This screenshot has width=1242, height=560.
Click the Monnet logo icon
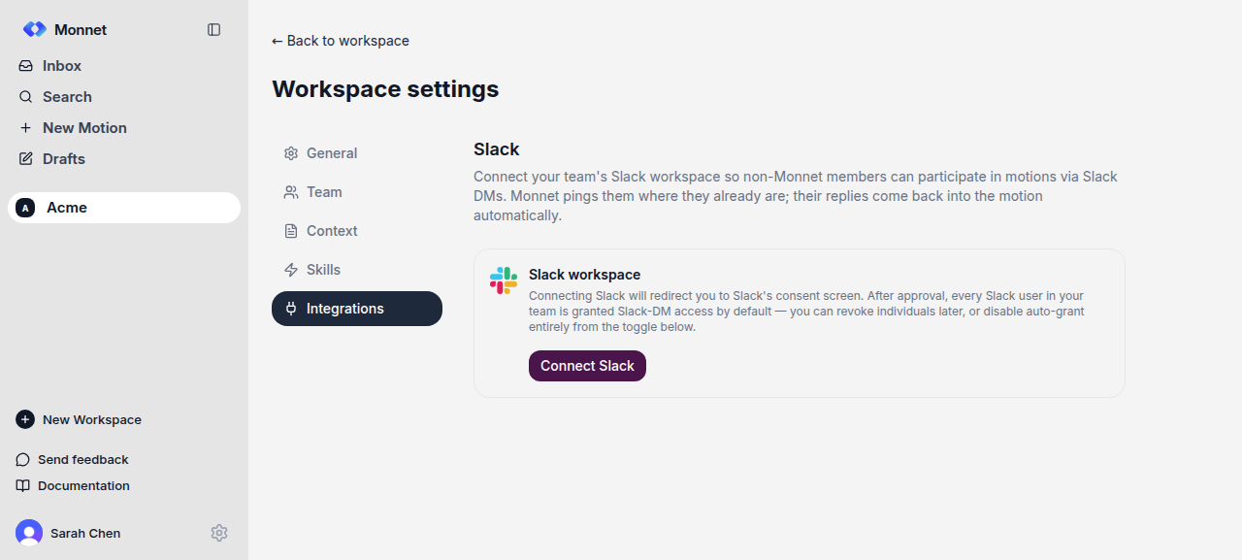pyautogui.click(x=34, y=30)
